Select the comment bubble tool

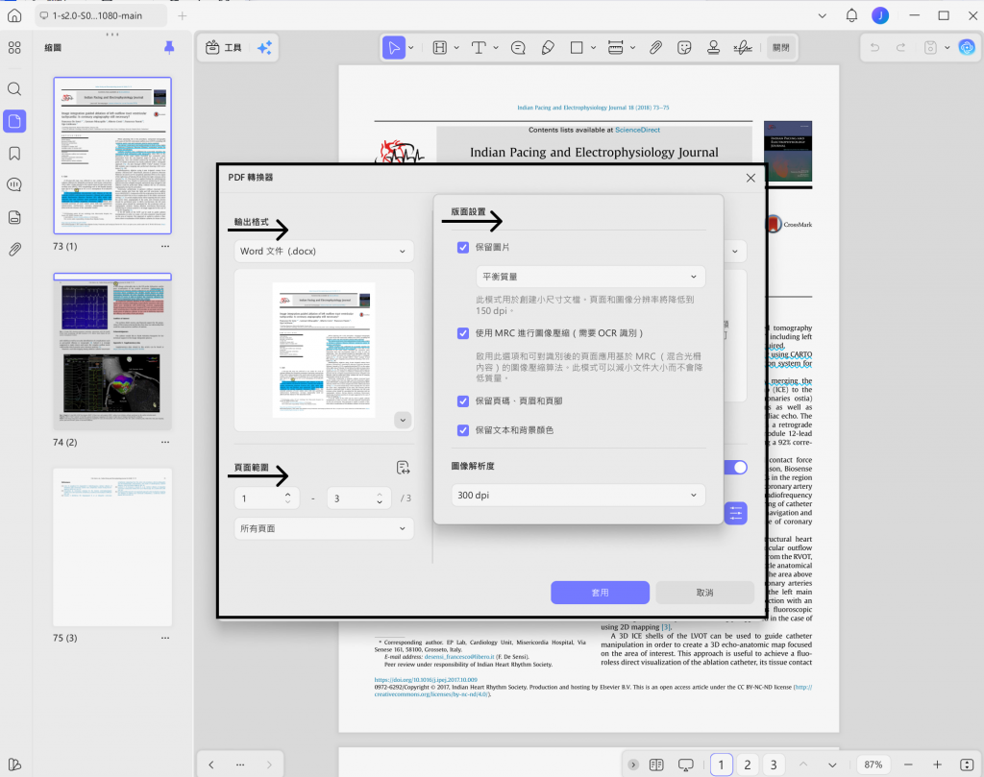518,48
